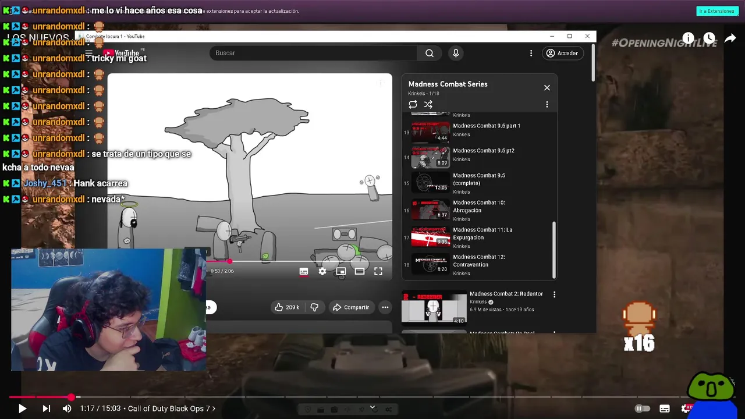Click the Ir a Extensiones button
The height and width of the screenshot is (419, 745).
(717, 11)
